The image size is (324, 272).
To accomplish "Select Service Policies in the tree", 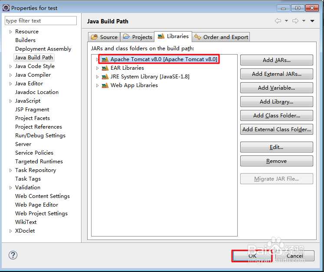I will point(34,153).
